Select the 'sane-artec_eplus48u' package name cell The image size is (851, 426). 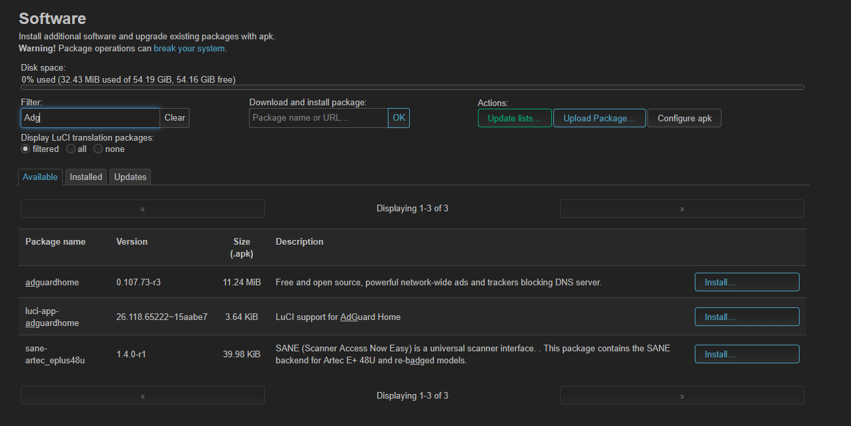pyautogui.click(x=55, y=354)
